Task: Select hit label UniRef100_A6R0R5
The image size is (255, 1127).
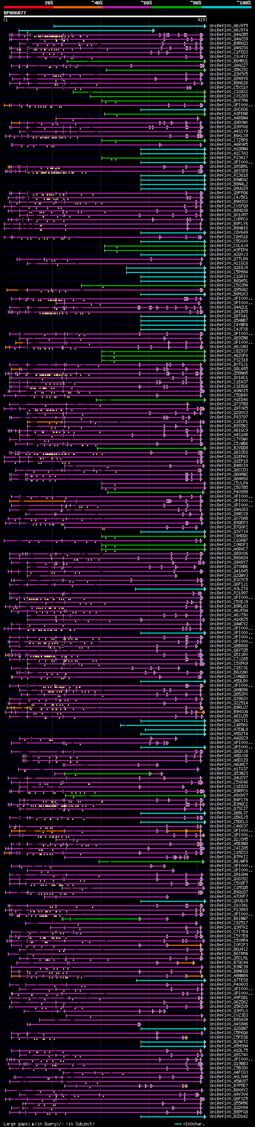Action: (x=229, y=144)
